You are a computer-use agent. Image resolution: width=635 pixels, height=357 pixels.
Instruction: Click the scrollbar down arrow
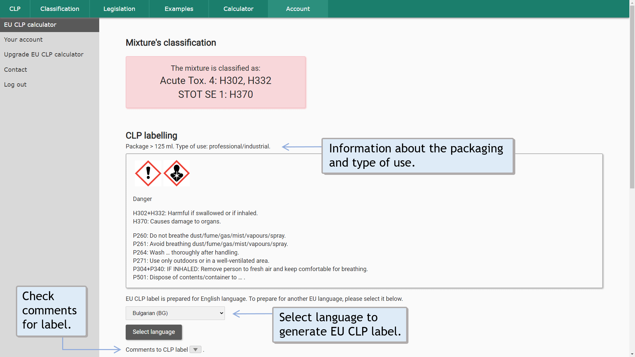click(632, 354)
